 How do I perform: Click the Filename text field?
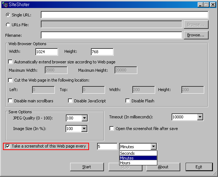(112, 35)
